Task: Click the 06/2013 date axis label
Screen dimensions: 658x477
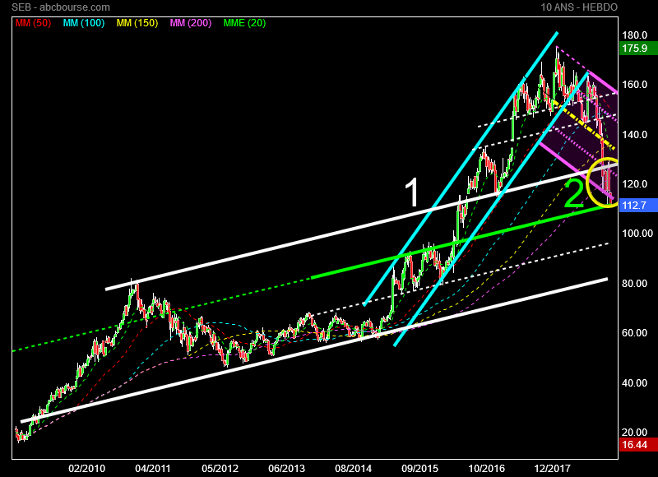Action: [286, 469]
